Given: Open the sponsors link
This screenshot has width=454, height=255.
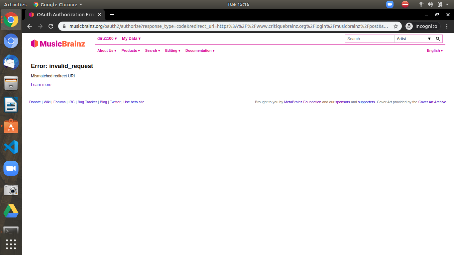Looking at the screenshot, I should pos(343,102).
